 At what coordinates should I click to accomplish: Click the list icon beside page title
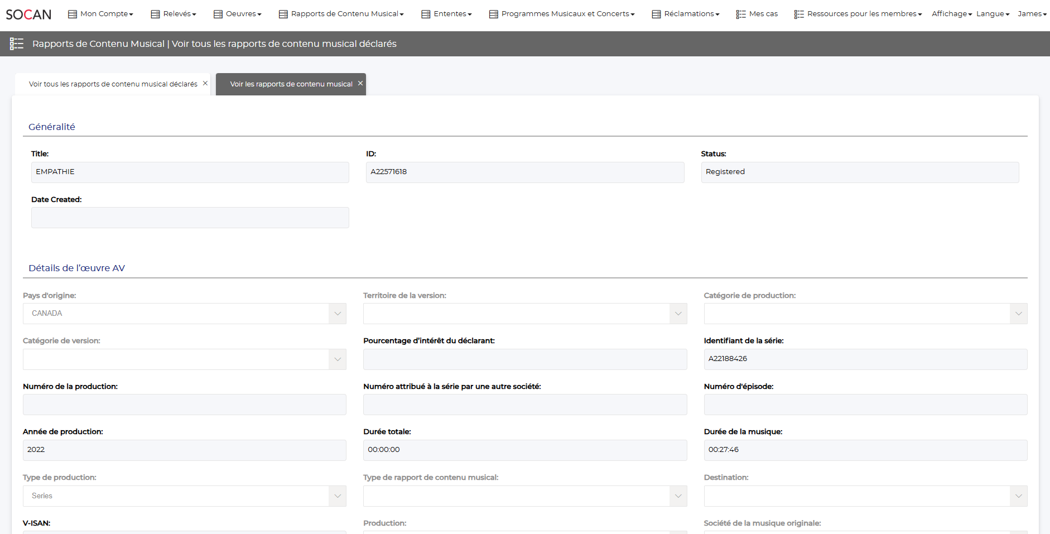tap(17, 44)
